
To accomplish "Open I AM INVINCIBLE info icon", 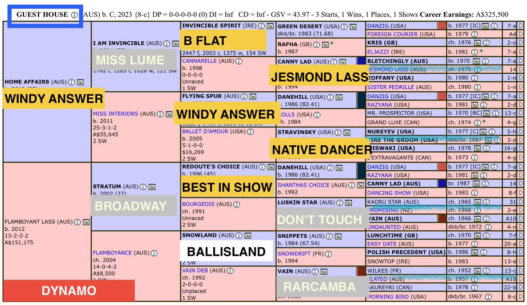I will (167, 43).
